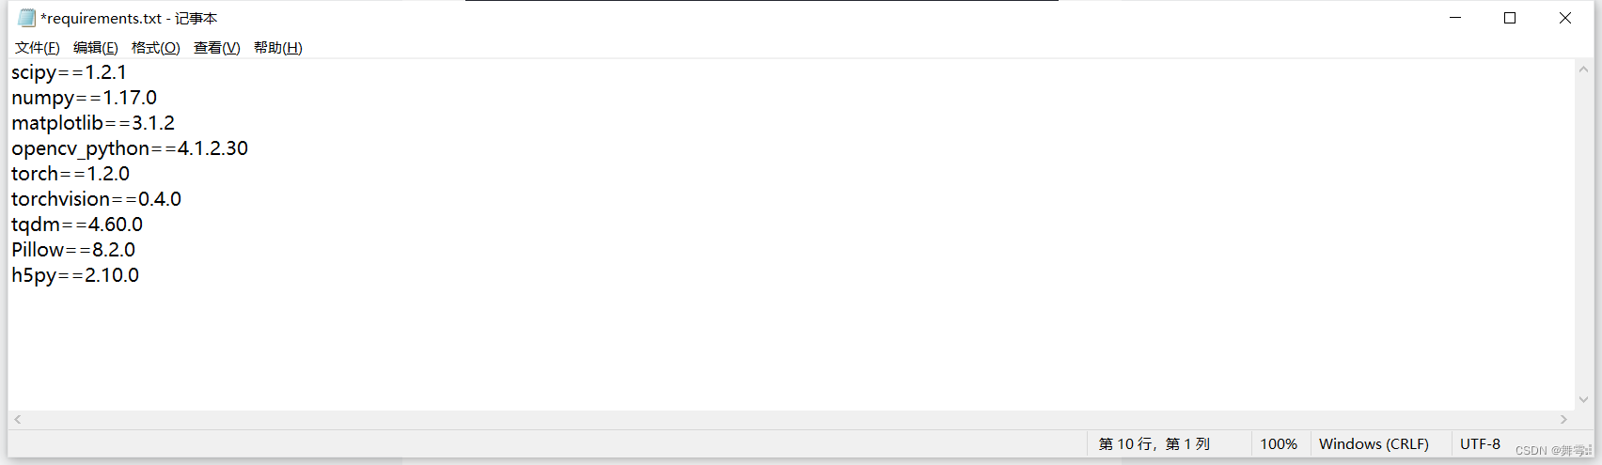
Task: Close the requirements.txt Notepad window
Action: (x=1565, y=18)
